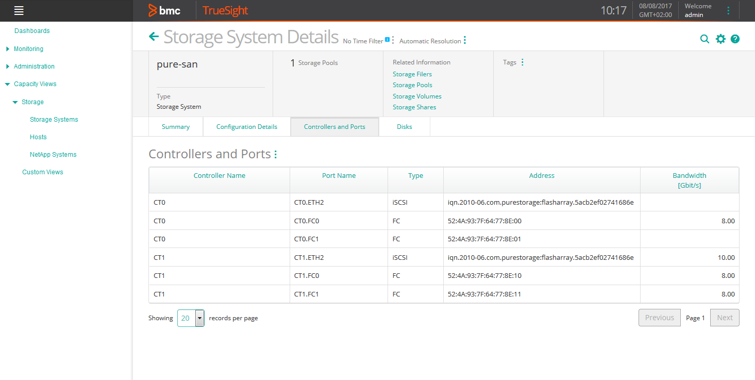This screenshot has height=380, width=755.
Task: Select the CT1.FC0 port cell
Action: pyautogui.click(x=339, y=276)
